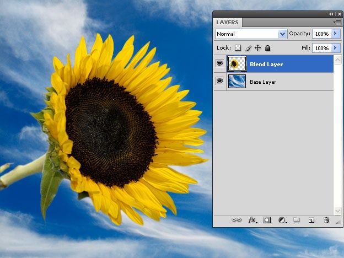Open the Opacity slider arrow

[335, 34]
